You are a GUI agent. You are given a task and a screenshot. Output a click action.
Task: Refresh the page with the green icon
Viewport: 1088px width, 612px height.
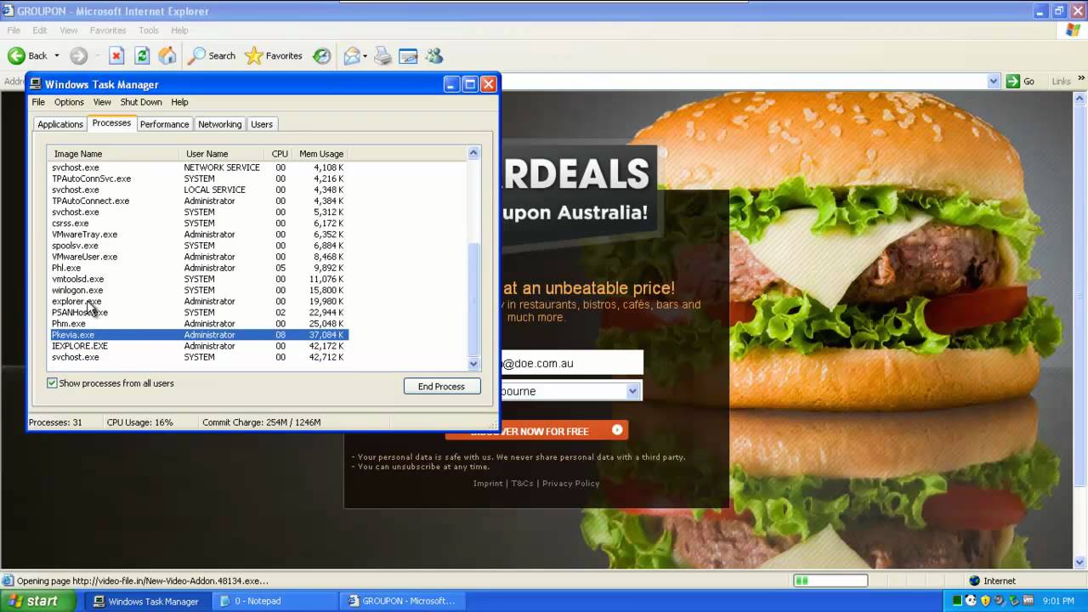(x=142, y=56)
